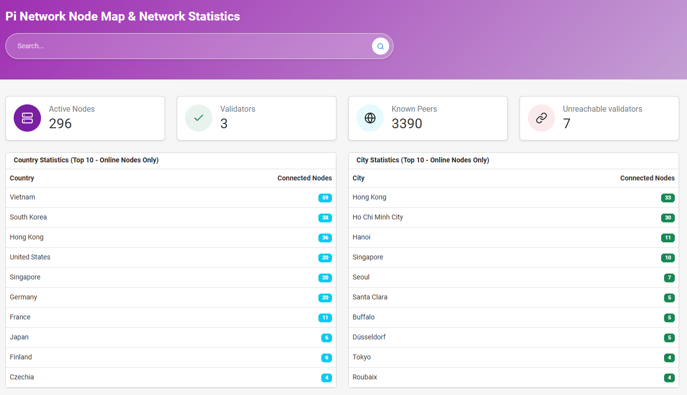The height and width of the screenshot is (395, 687).
Task: Click the '4' badge next to Czechia
Action: (x=326, y=377)
